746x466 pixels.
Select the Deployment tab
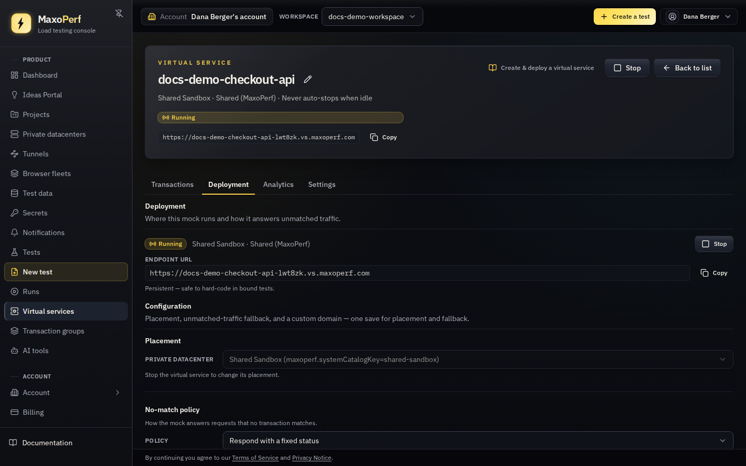pos(228,184)
